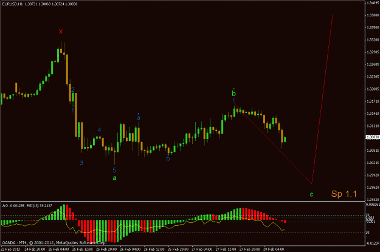
Task: Select the green wave c target label
Action: 311,194
